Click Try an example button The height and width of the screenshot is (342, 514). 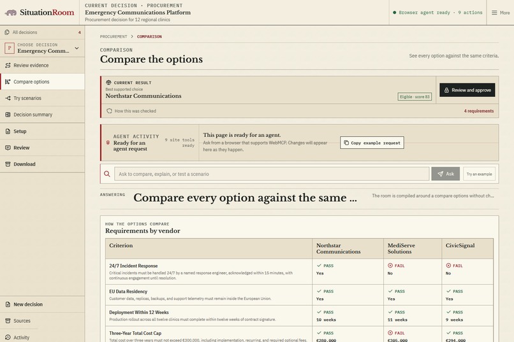coord(480,174)
